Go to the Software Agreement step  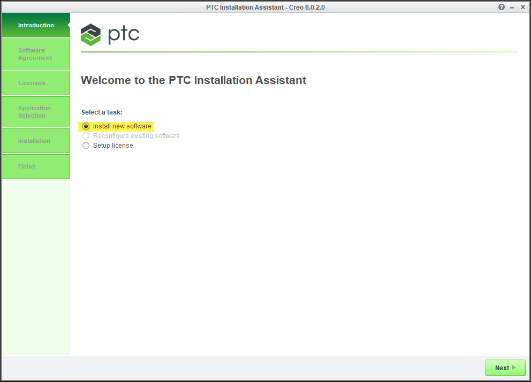[35, 54]
